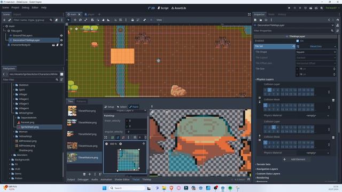
Task: Click the Ruler Mode tool icon
Action: 108,20
